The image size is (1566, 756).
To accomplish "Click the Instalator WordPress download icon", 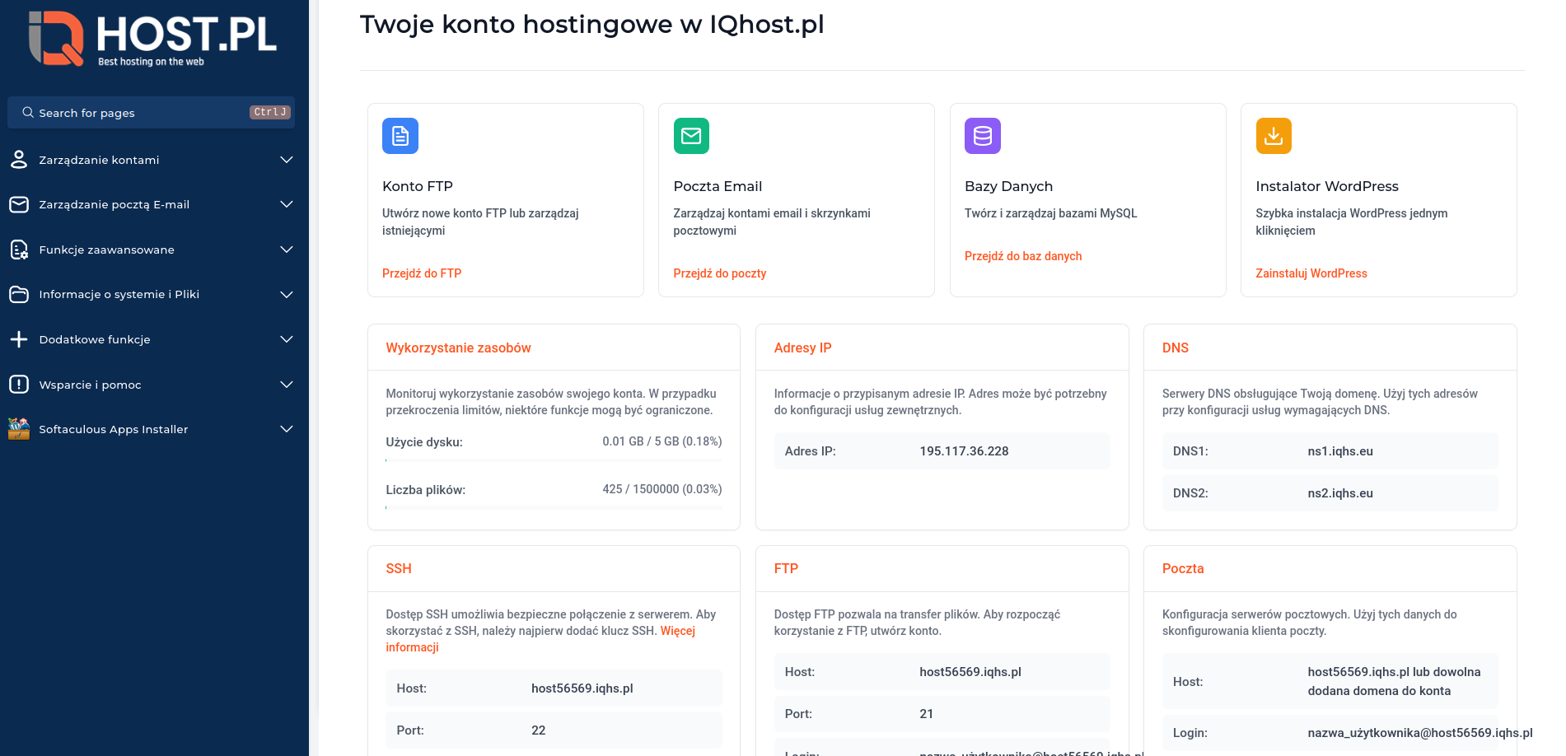I will (1273, 135).
